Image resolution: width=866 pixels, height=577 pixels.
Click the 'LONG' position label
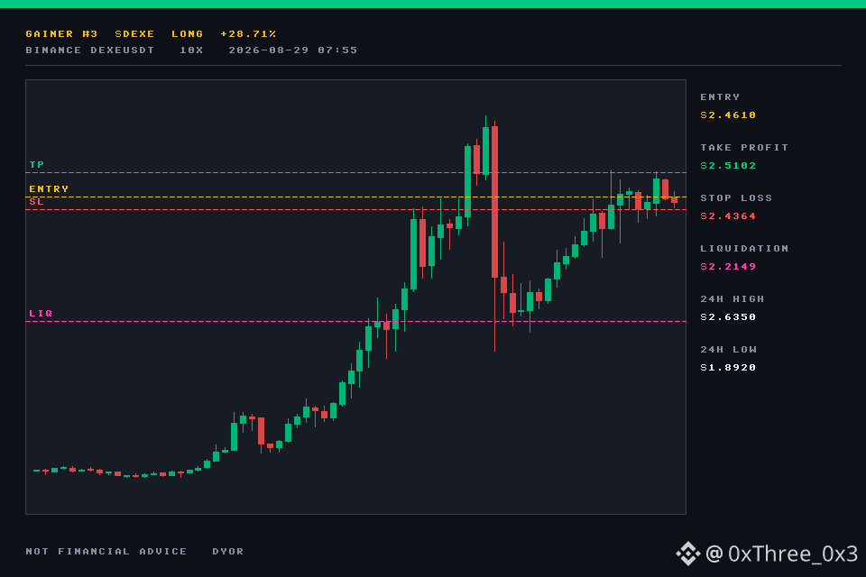[x=188, y=34]
